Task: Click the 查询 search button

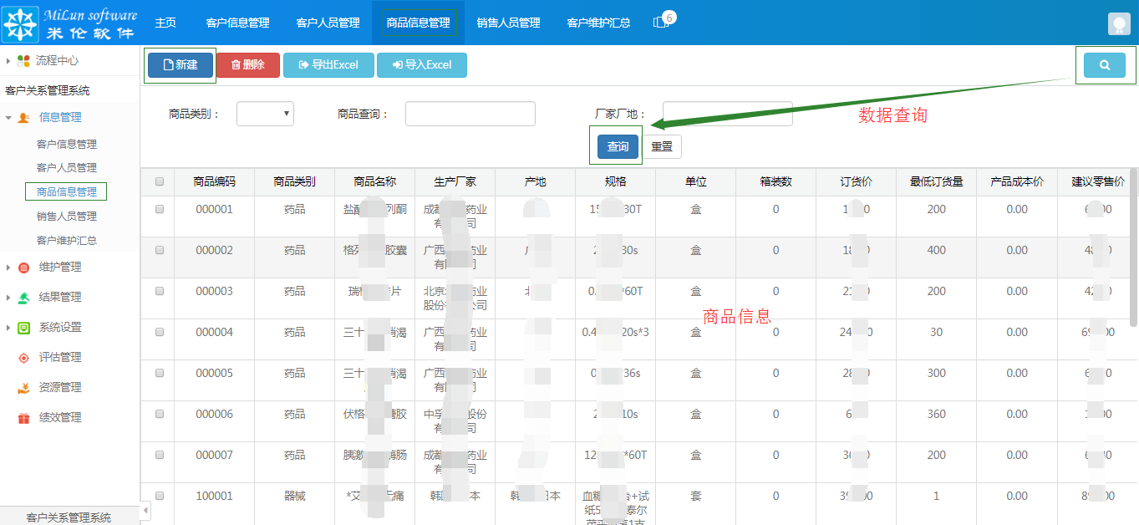Action: tap(616, 145)
